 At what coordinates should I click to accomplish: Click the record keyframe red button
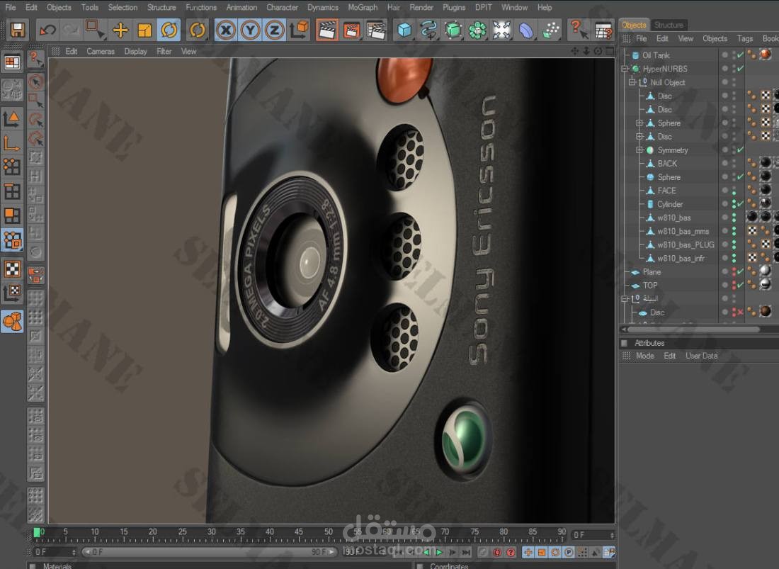[496, 552]
